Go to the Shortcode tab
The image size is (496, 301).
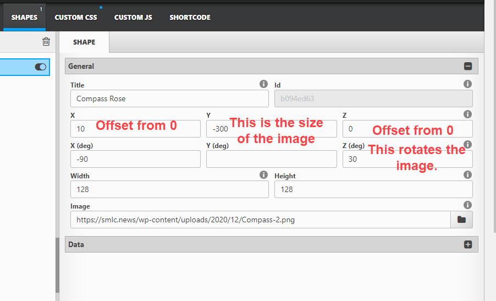(190, 18)
